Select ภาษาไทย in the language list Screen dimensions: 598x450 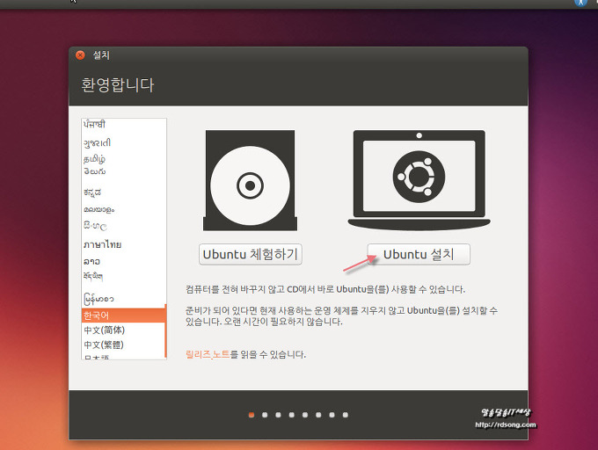[102, 243]
